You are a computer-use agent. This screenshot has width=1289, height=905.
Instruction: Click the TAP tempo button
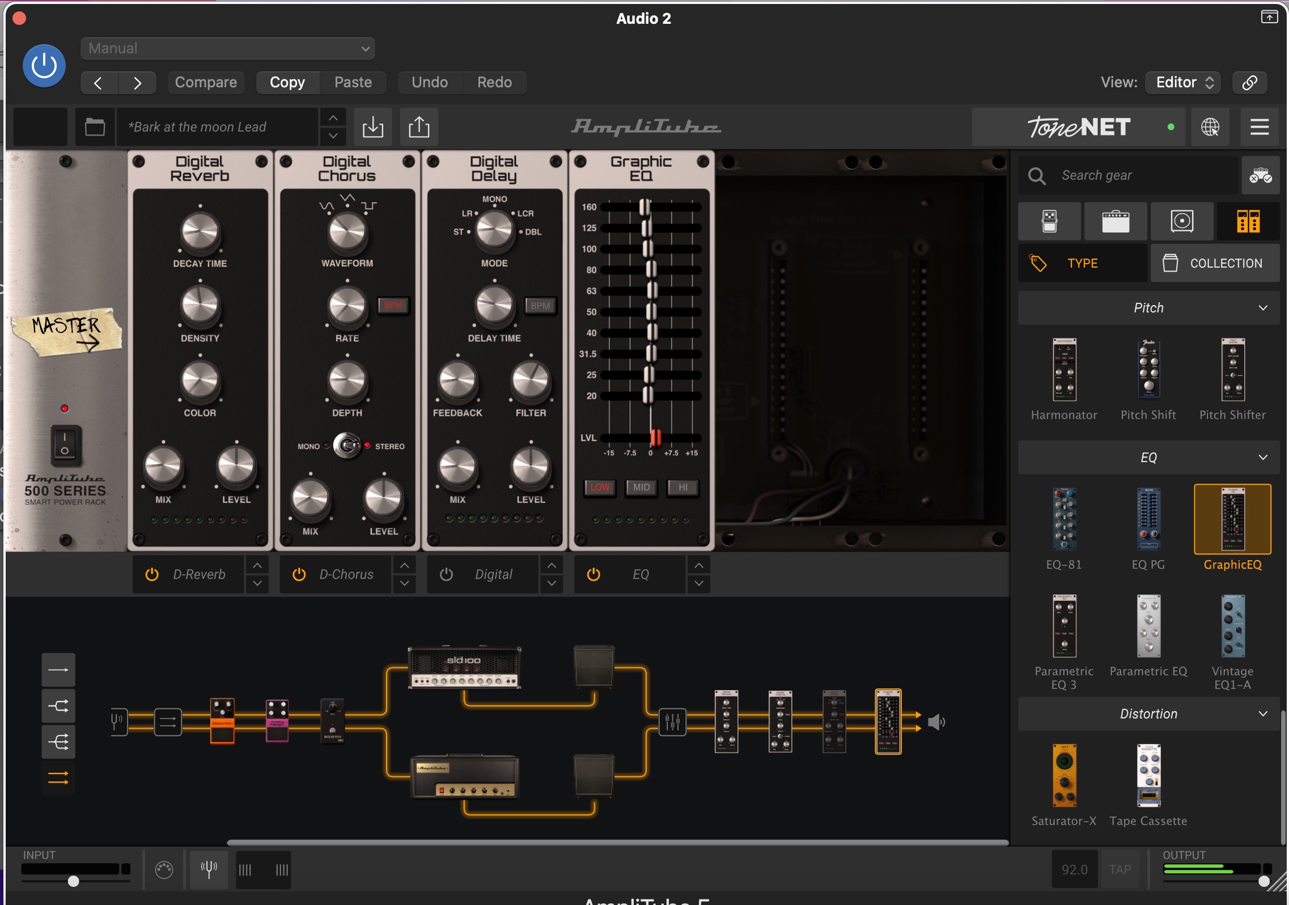[1120, 870]
